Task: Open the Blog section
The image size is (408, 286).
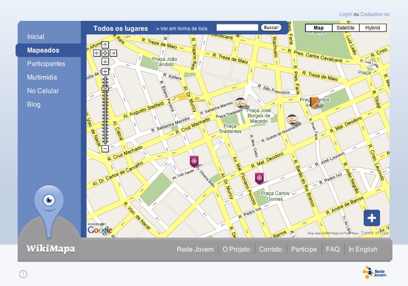Action: (x=34, y=104)
